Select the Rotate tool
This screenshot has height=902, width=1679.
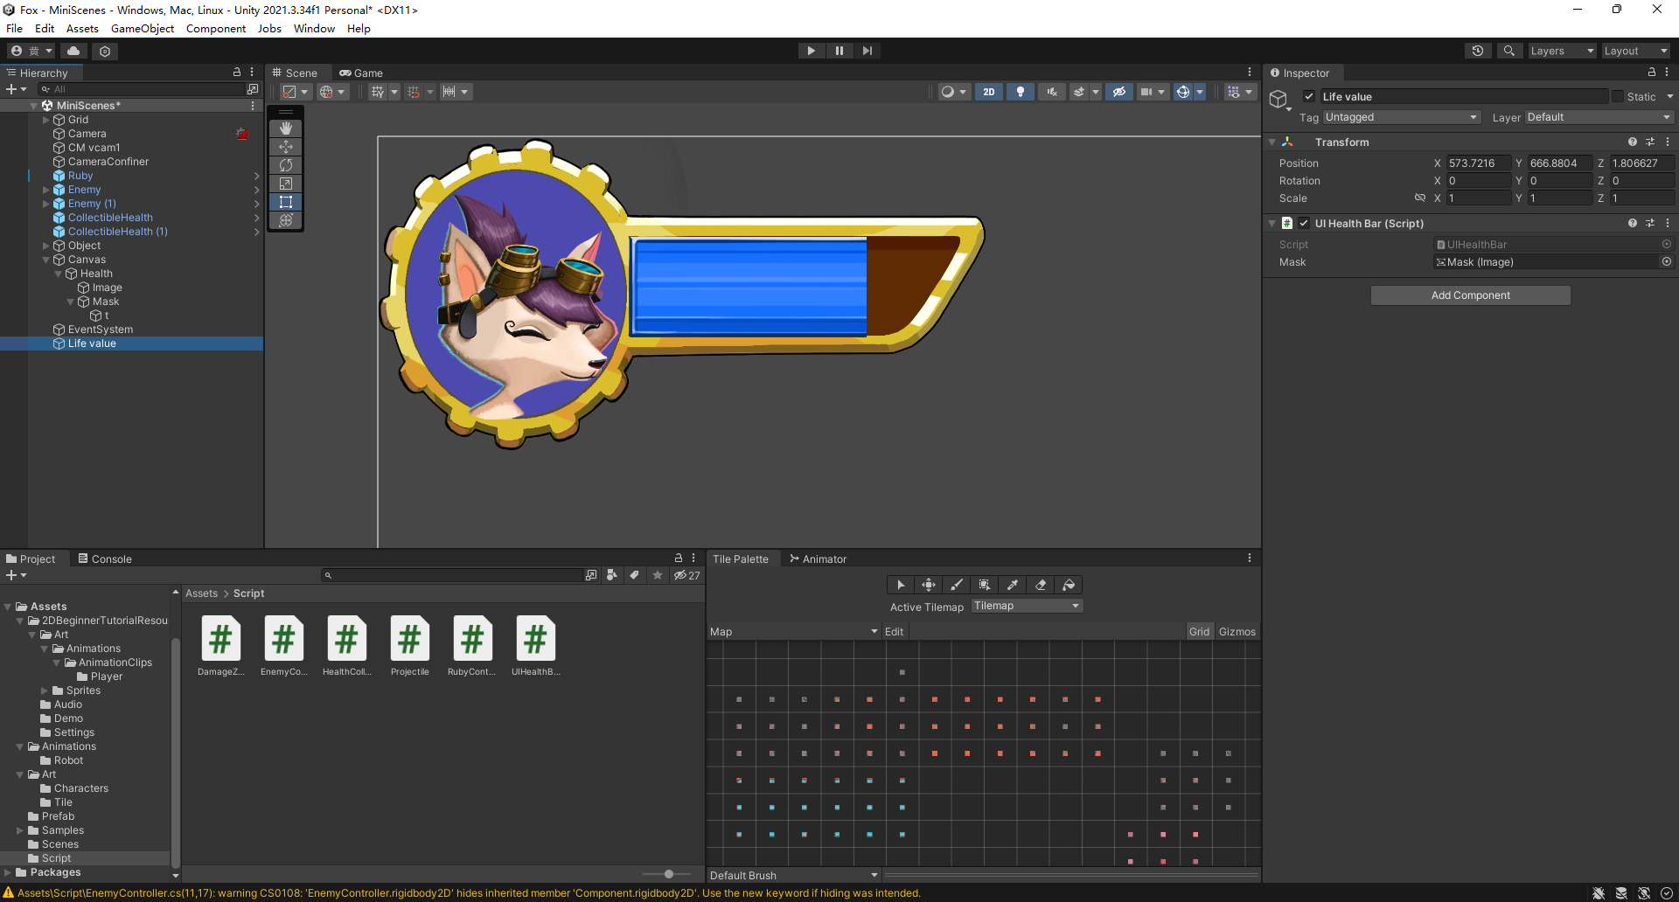point(286,165)
